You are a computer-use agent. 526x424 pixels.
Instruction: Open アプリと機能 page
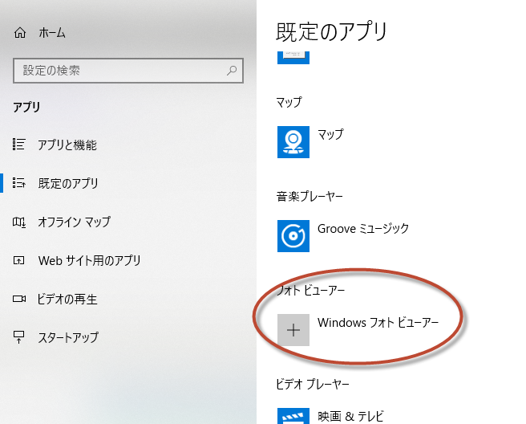point(67,145)
